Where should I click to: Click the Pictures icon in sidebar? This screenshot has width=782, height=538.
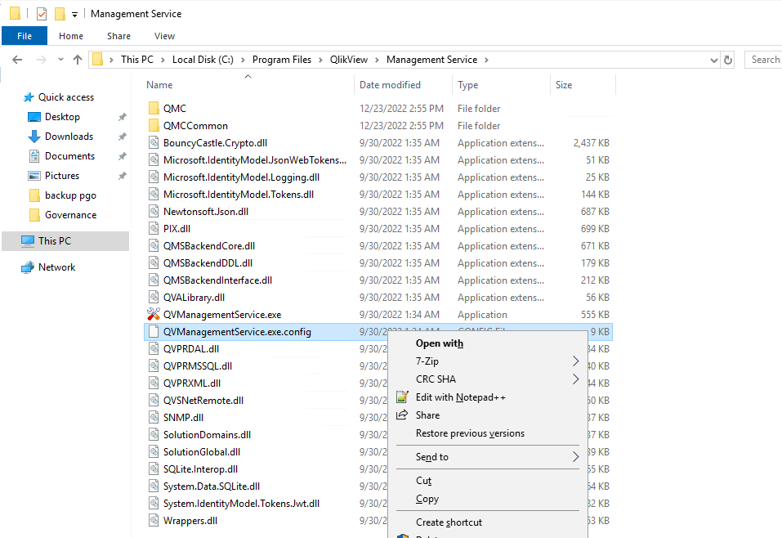point(34,176)
